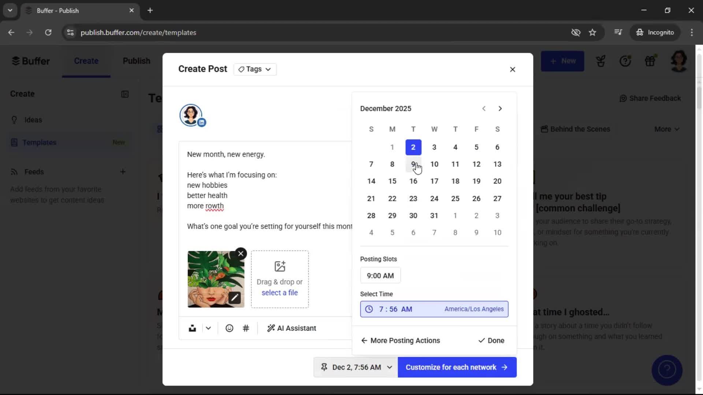The width and height of the screenshot is (703, 395).
Task: Edit the uploaded image via pencil icon
Action: (235, 298)
